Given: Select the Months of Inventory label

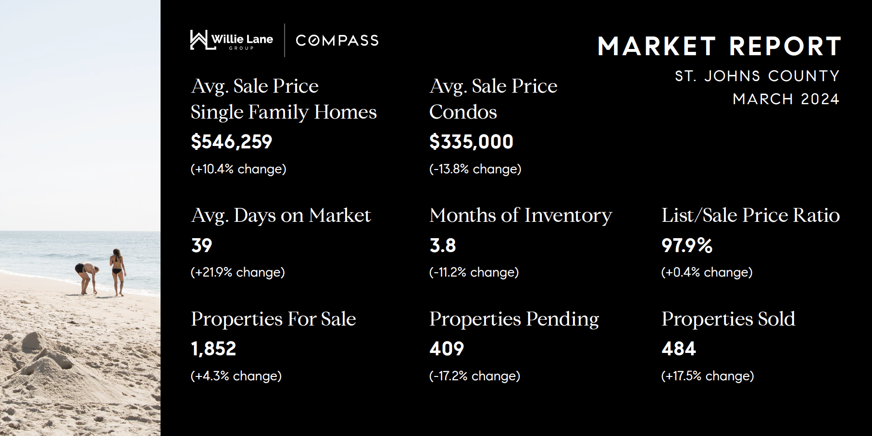Looking at the screenshot, I should pyautogui.click(x=521, y=216).
